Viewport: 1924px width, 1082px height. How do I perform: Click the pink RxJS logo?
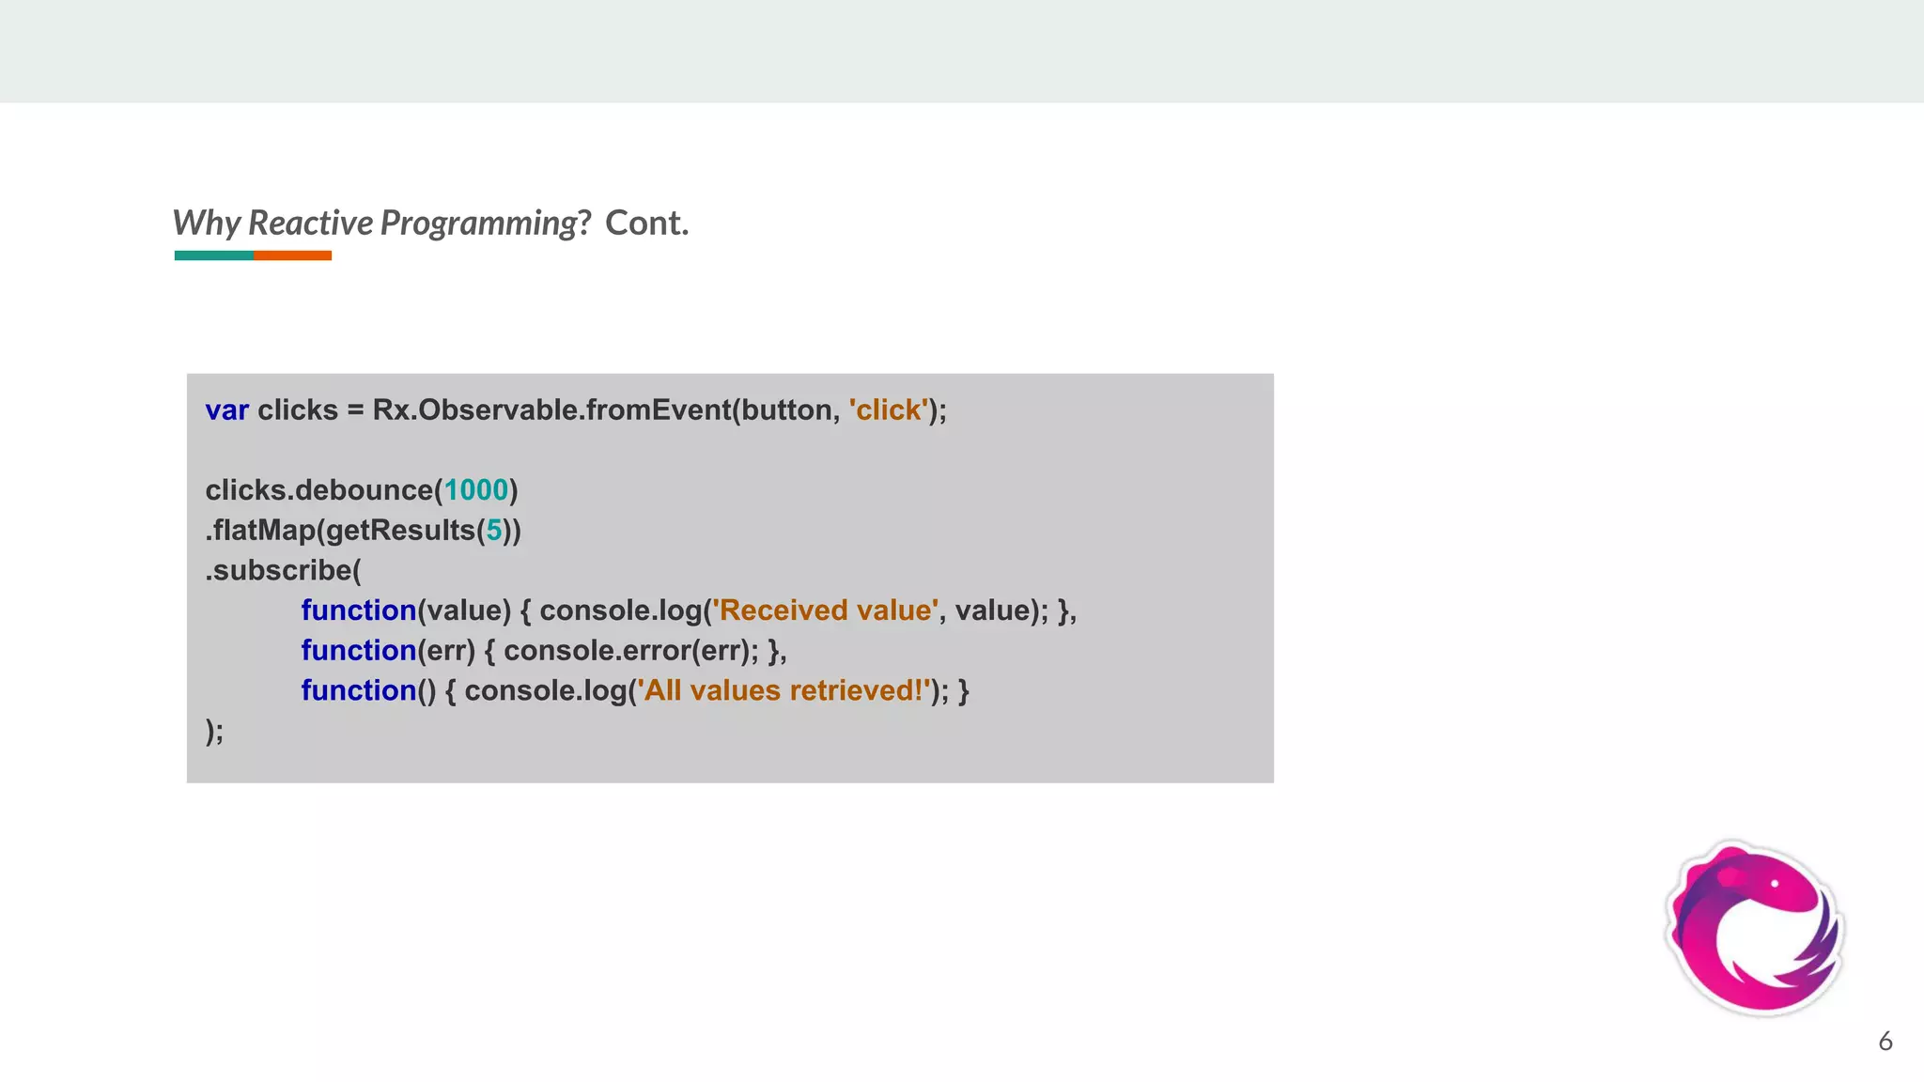(x=1754, y=928)
